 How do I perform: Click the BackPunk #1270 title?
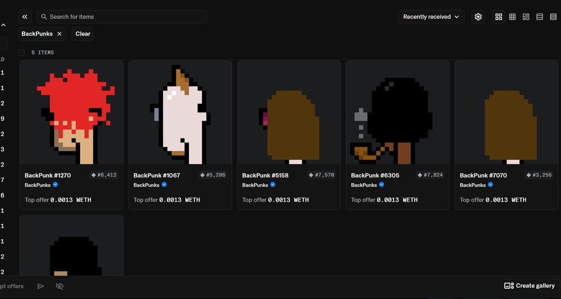point(48,175)
